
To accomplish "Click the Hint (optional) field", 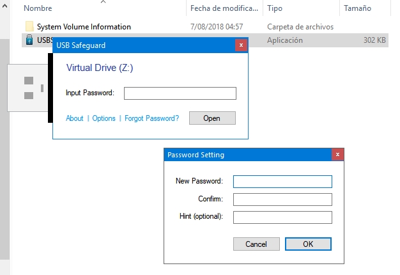I will [282, 217].
